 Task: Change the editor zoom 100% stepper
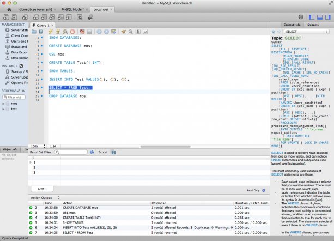44,146
